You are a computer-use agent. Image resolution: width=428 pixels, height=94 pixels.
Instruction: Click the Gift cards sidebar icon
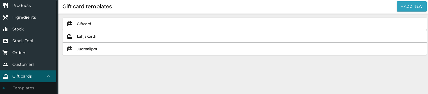pos(5,76)
